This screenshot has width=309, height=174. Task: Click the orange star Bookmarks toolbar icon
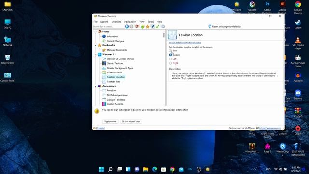147,27
